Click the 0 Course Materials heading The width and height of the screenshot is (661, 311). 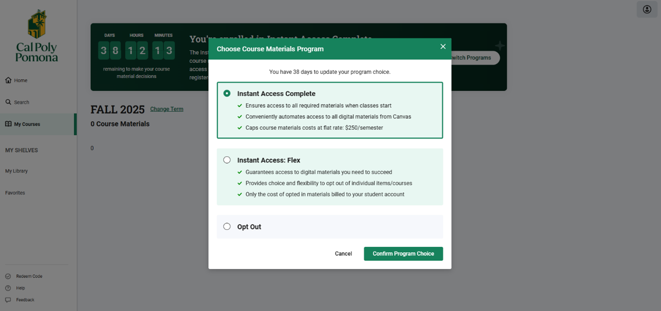120,123
